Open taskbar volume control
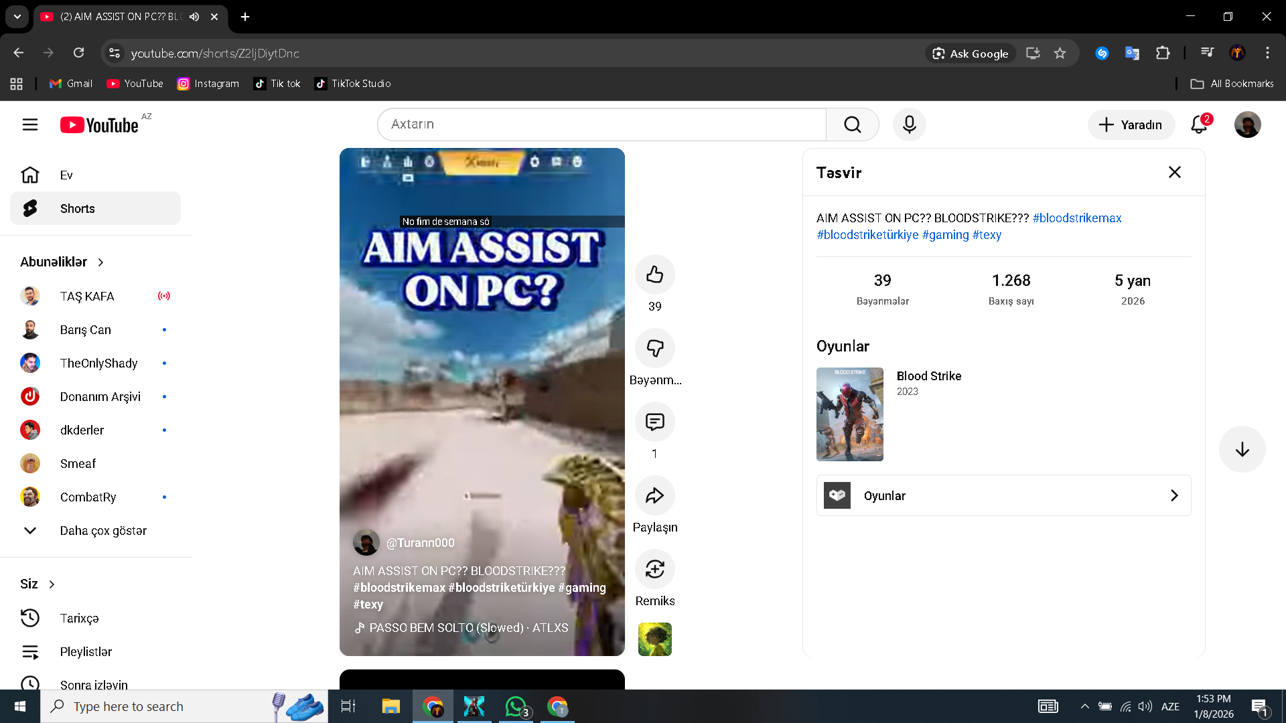Viewport: 1286px width, 723px height. [1145, 706]
